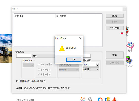Screen dimensions: 139x101
Task: Click the 削除 (Delete) button
Action: pos(115,22)
